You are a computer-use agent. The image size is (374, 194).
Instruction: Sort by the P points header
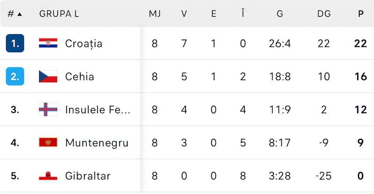[x=360, y=14]
